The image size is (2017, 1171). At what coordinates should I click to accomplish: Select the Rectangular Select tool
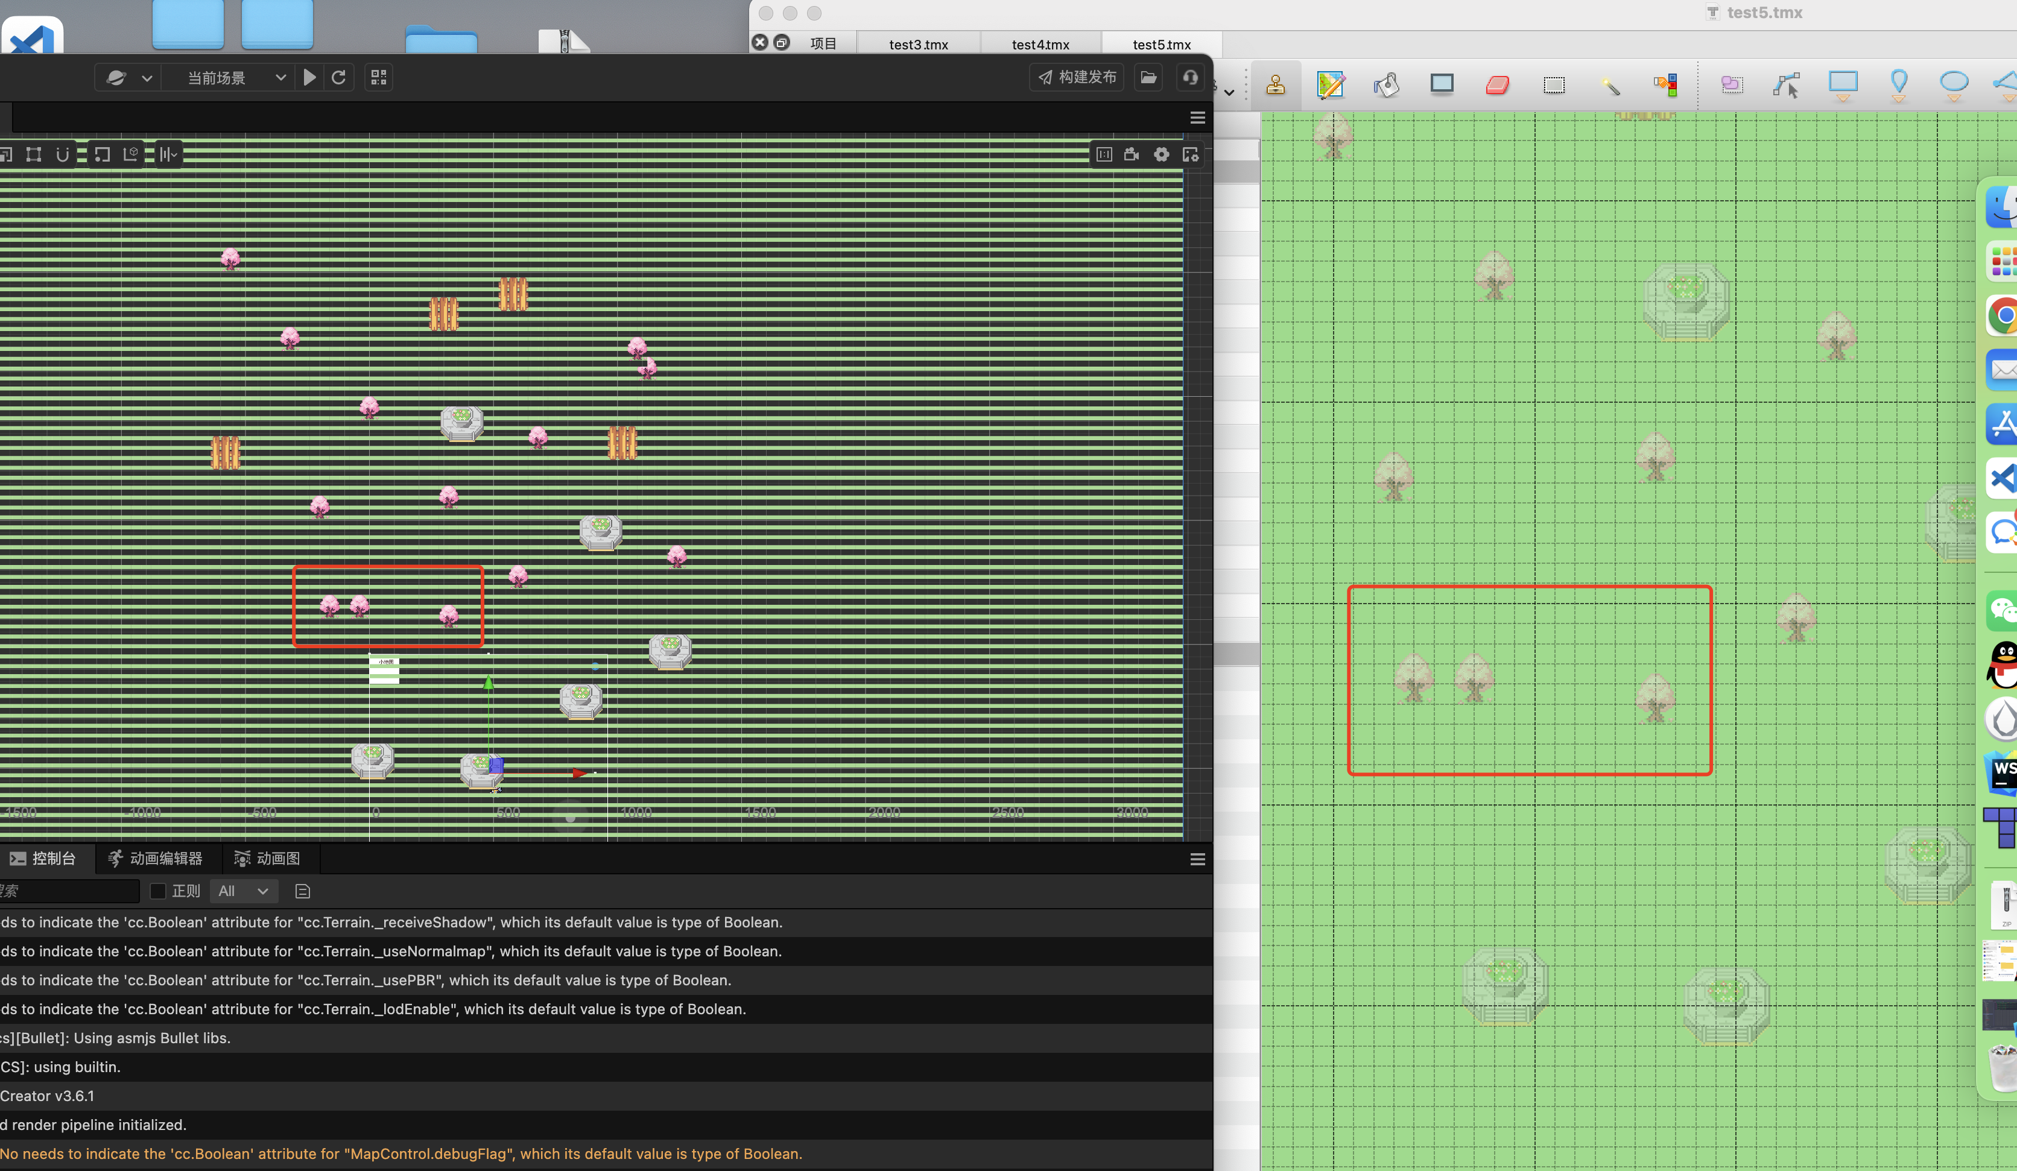point(1554,84)
